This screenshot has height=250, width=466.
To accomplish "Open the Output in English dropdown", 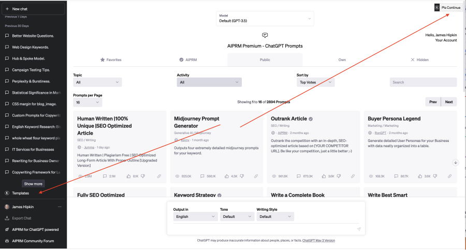I will tap(195, 217).
